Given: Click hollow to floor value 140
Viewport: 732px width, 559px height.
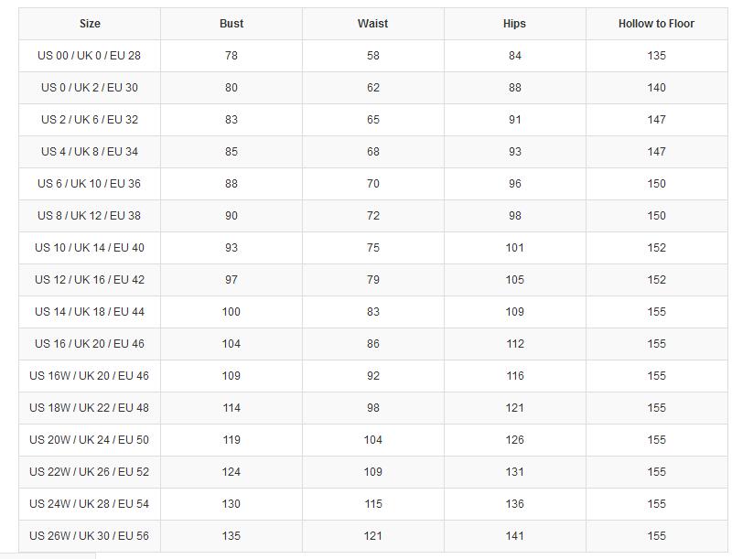Looking at the screenshot, I should (656, 88).
